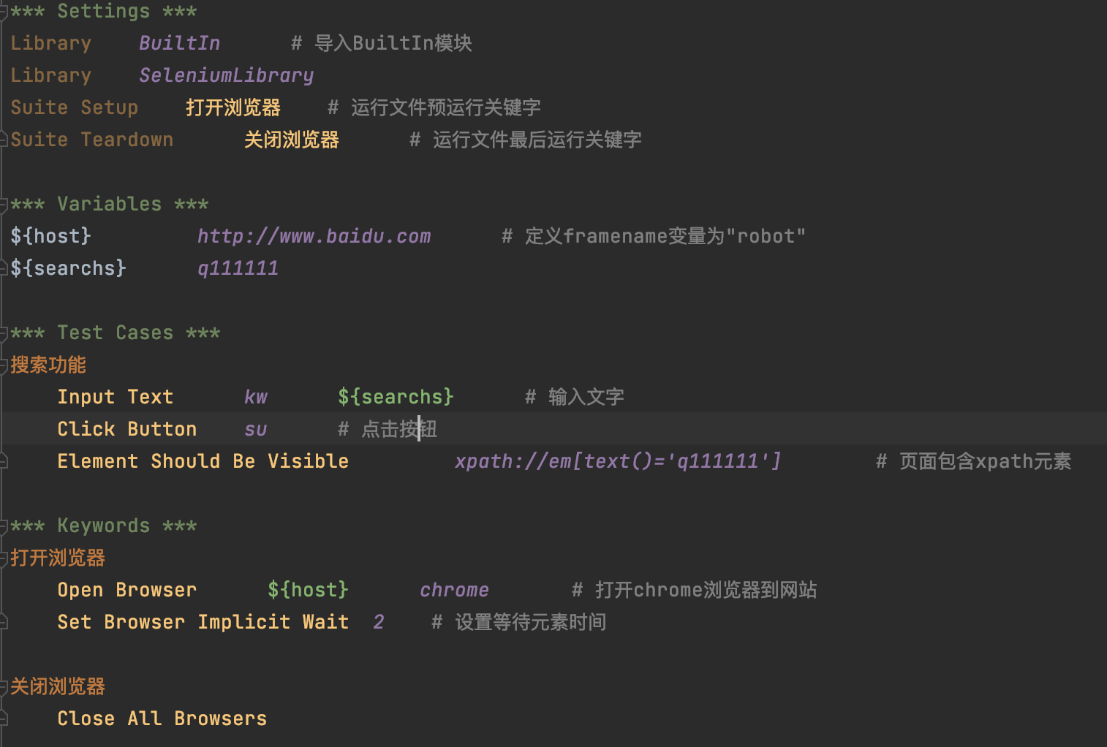Collapse the Variables section fold marker
The image size is (1107, 747).
[4, 205]
